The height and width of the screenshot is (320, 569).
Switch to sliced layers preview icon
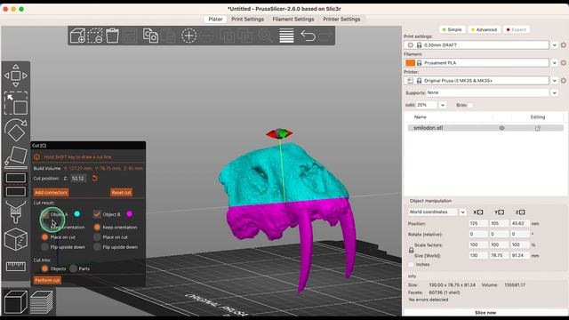(x=42, y=301)
